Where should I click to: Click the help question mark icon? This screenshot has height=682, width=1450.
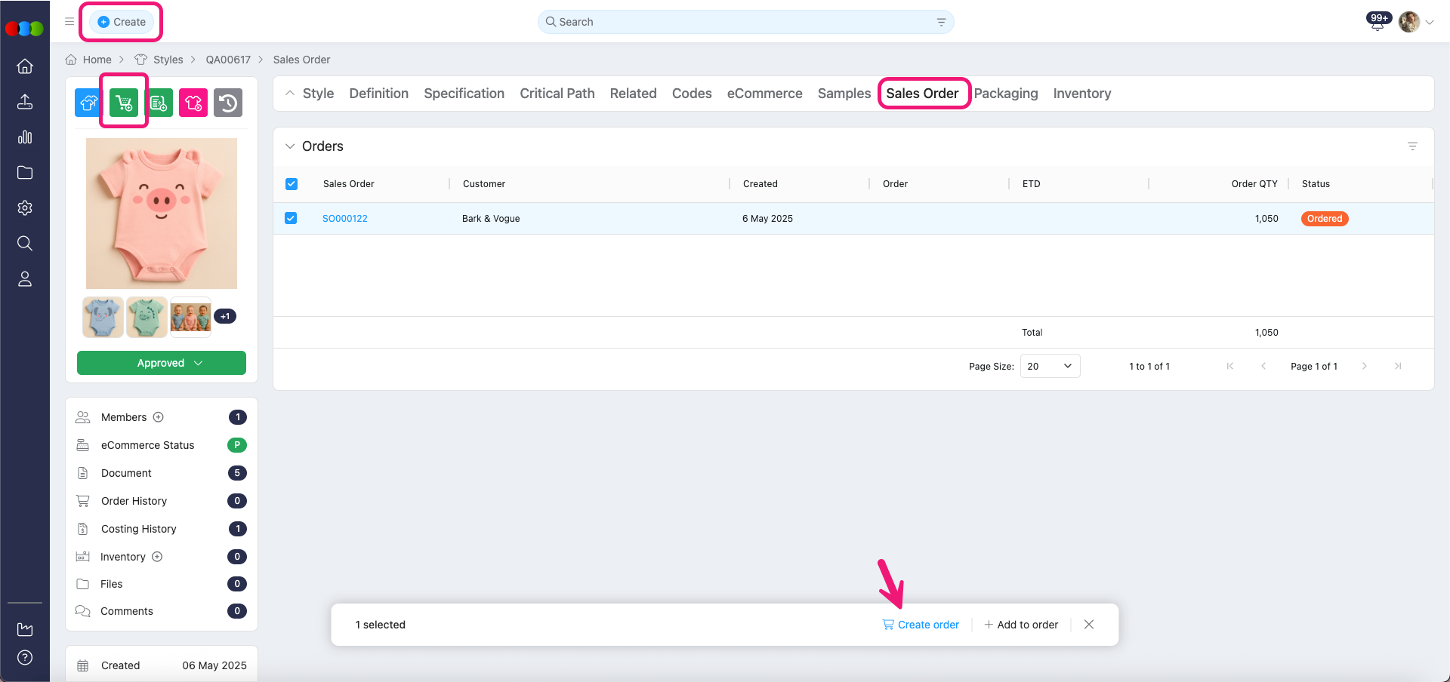click(x=25, y=658)
